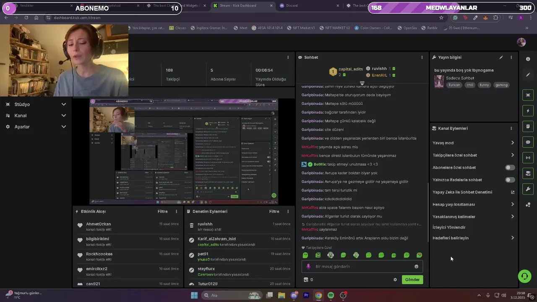Open three-dot menu of Sohbet panel

coord(422,57)
